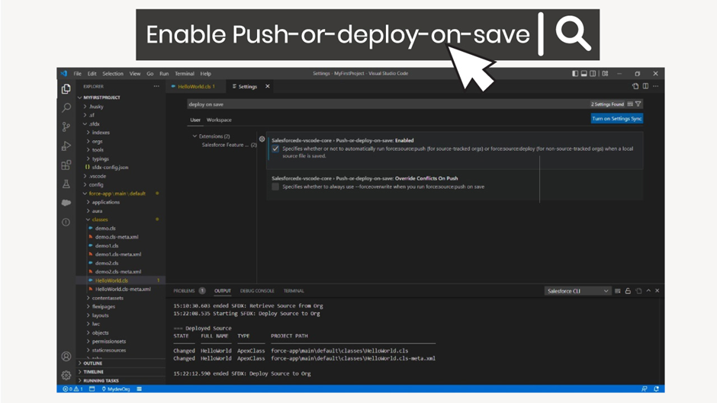Open output log in editor icon
The height and width of the screenshot is (403, 717).
[638, 291]
